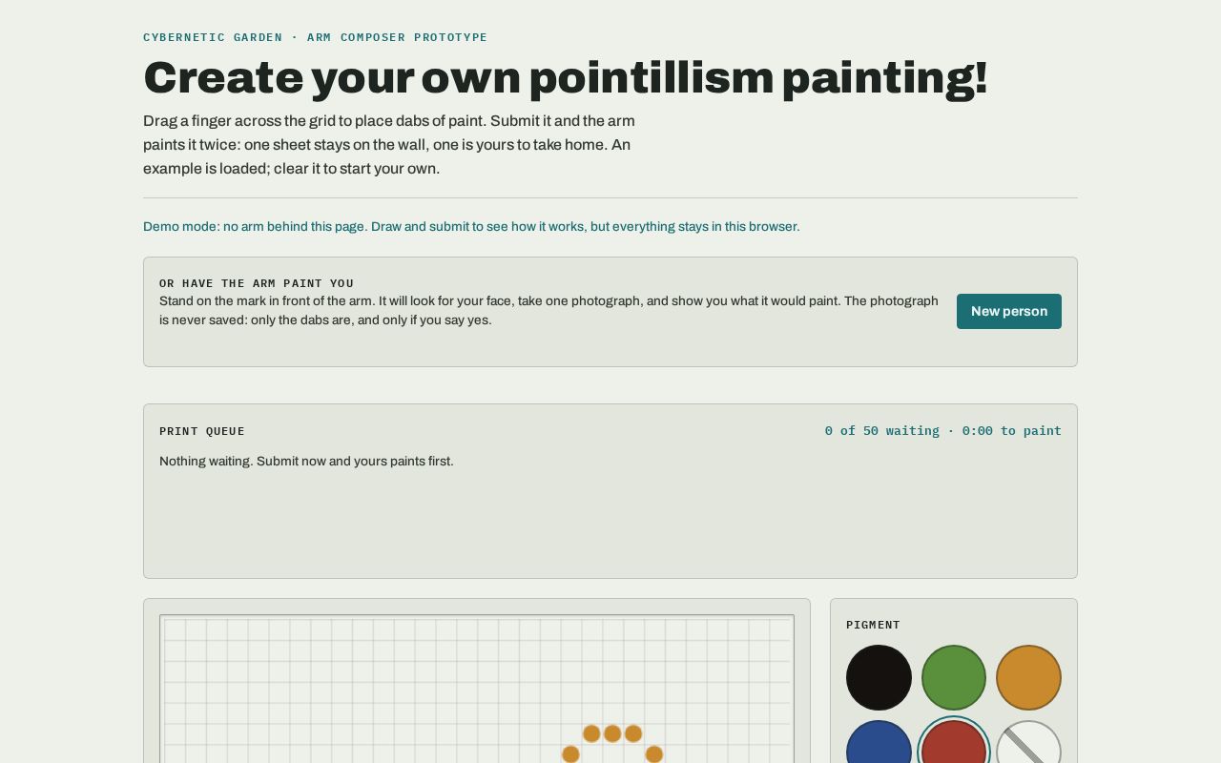Click the "Stand on the mark" description text

[548, 311]
